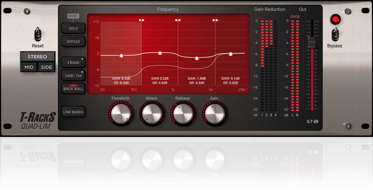Viewport: 373px width, 190px height.
Task: Flip the Bypass toggle switch
Action: click(335, 34)
